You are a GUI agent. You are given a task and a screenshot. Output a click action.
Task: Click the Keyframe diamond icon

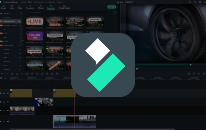tap(47, 74)
